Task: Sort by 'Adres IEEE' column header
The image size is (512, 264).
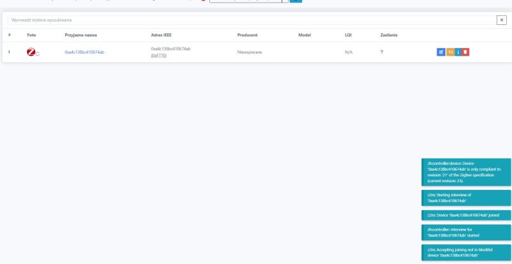Action: tap(161, 35)
